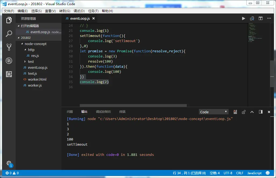Screen dimensions: 276x178
Task: Open the 转到(G) menu
Action: [x=65, y=11]
